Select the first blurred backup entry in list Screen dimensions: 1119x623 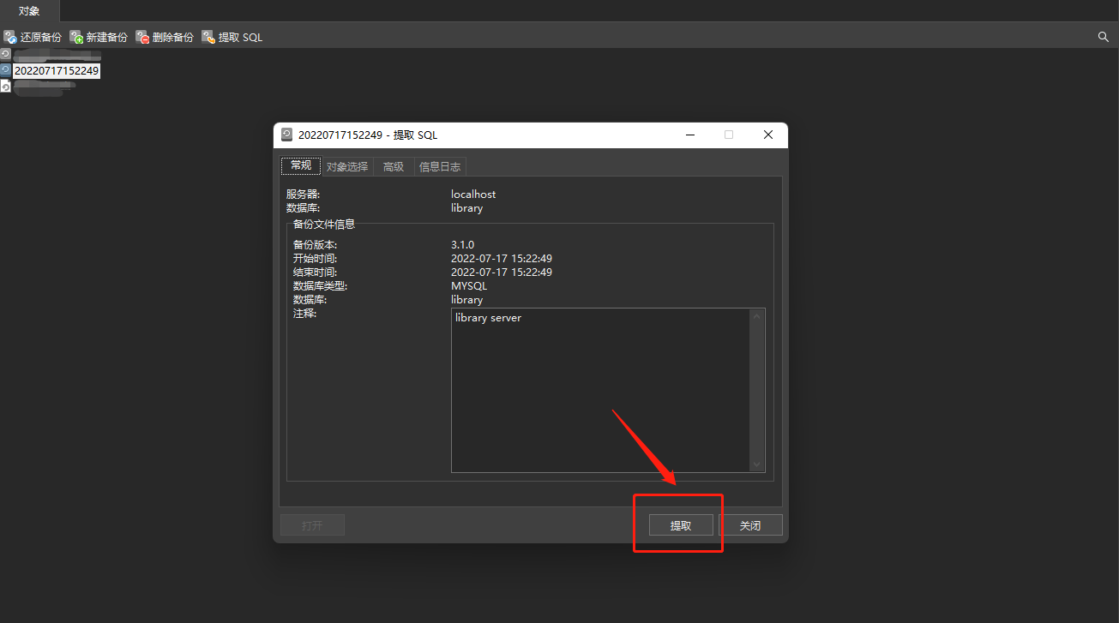(51, 55)
